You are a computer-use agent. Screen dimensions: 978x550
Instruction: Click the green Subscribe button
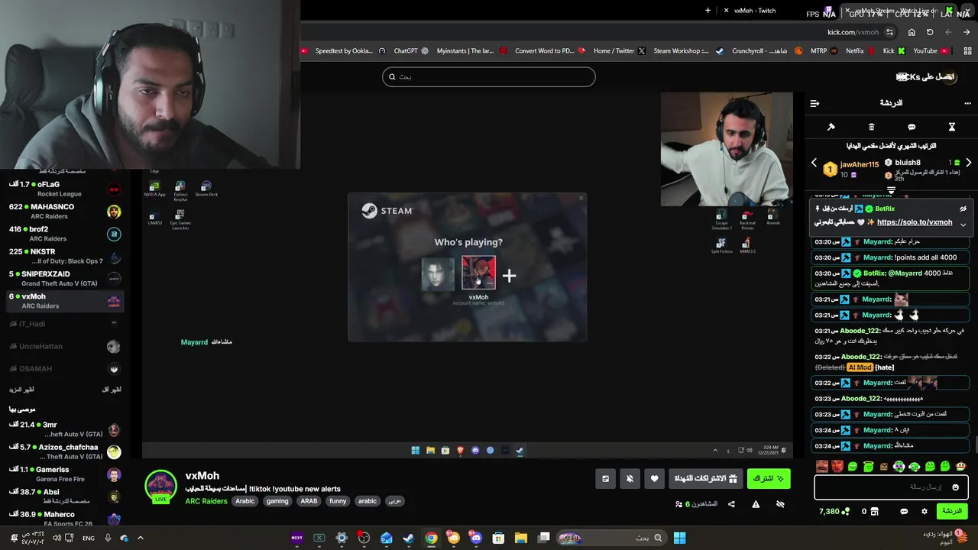769,479
